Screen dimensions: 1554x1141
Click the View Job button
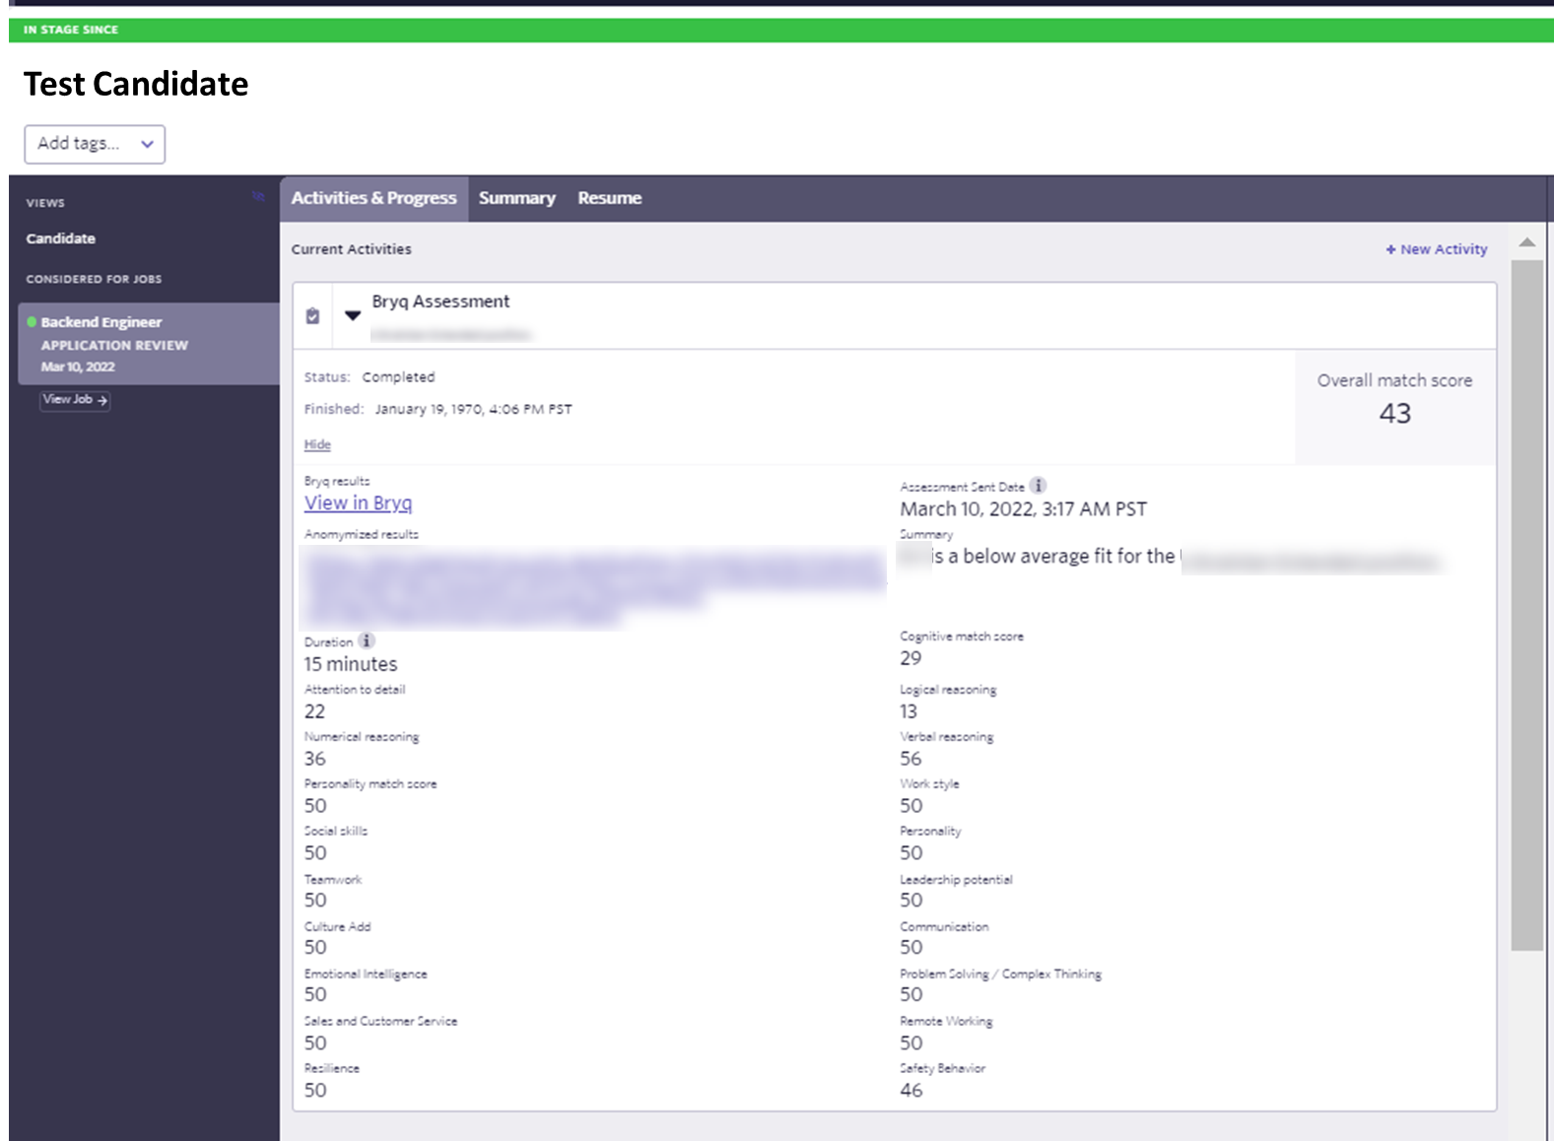pos(75,400)
